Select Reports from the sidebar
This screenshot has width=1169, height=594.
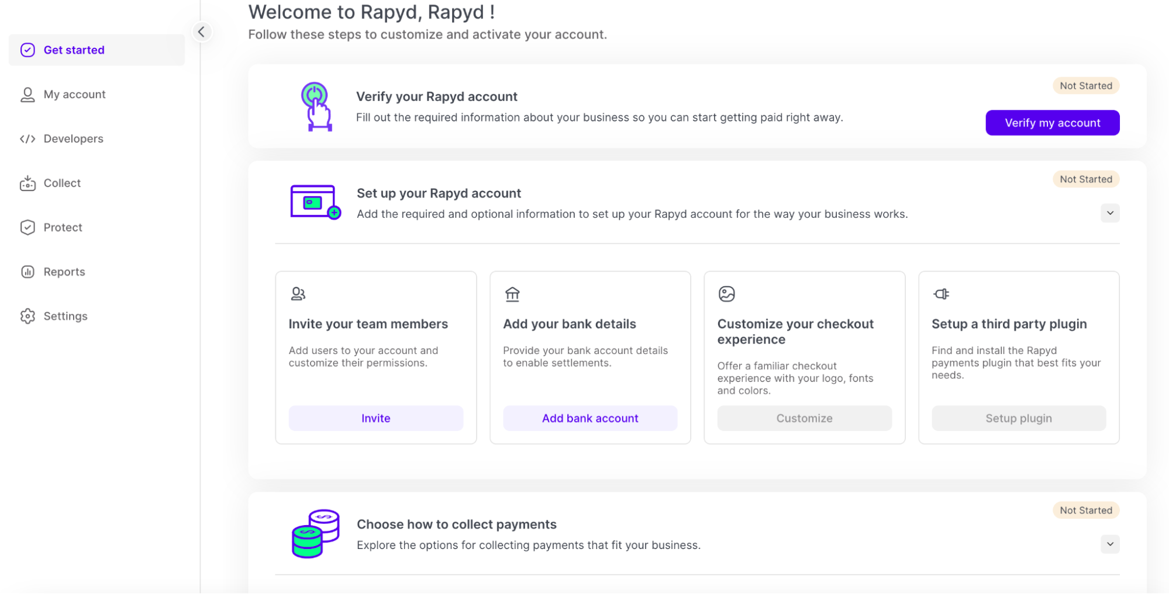(64, 272)
